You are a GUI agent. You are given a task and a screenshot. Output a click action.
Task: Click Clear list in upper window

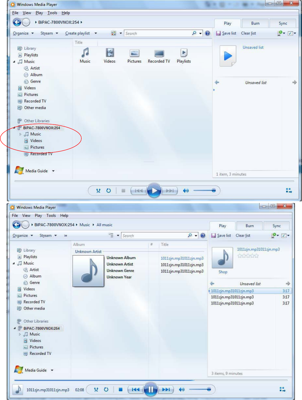(248, 33)
